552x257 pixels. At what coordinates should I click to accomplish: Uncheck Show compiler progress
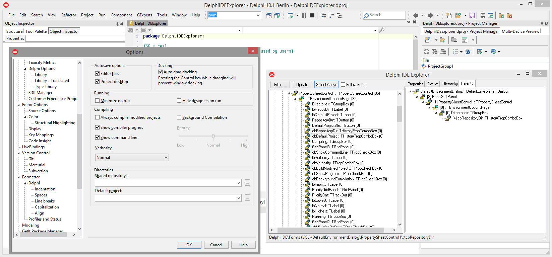[x=98, y=127]
